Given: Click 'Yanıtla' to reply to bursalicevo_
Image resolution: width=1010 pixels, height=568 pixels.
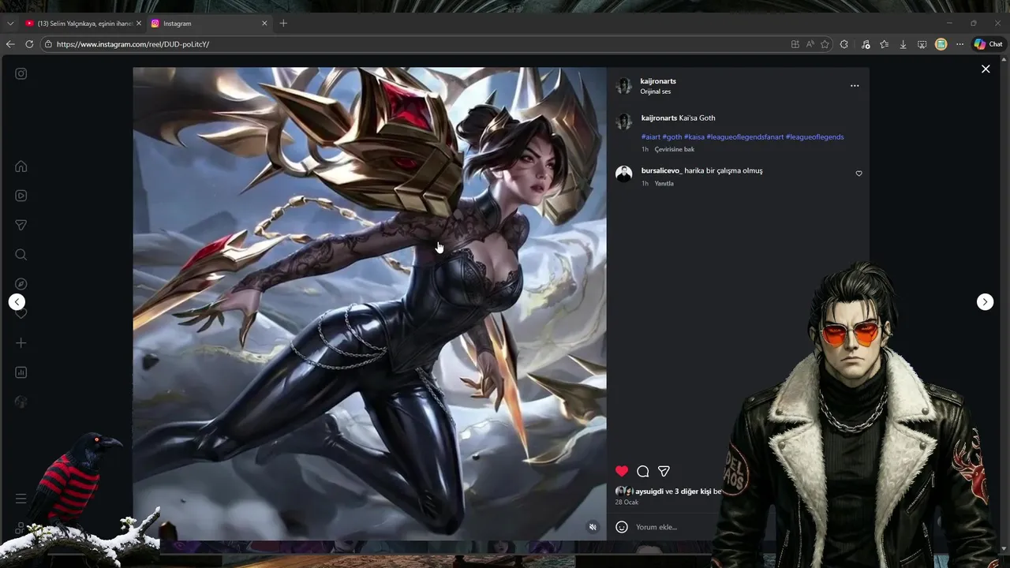Looking at the screenshot, I should 664,184.
